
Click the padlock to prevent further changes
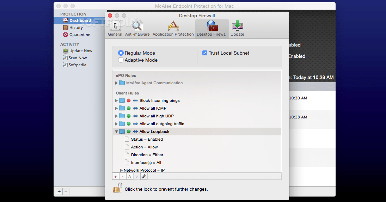tap(117, 188)
